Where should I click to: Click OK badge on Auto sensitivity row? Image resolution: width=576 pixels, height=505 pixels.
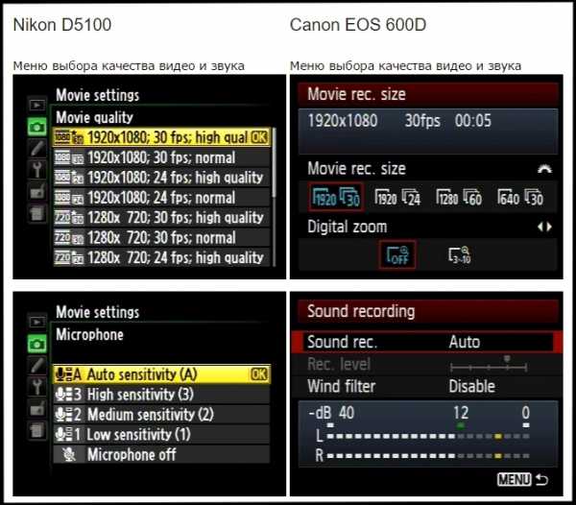click(259, 374)
